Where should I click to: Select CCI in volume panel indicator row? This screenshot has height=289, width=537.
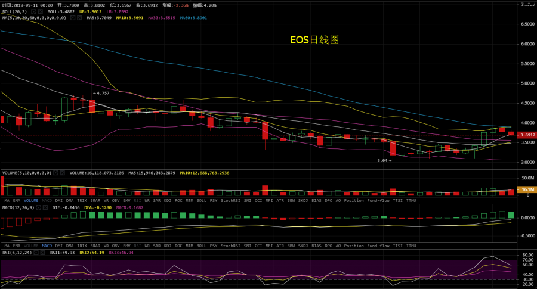click(258, 201)
